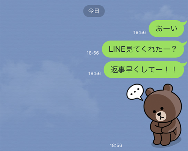Select the おーい message bubble
Screen dimensions: 188x151
pyautogui.click(x=167, y=28)
